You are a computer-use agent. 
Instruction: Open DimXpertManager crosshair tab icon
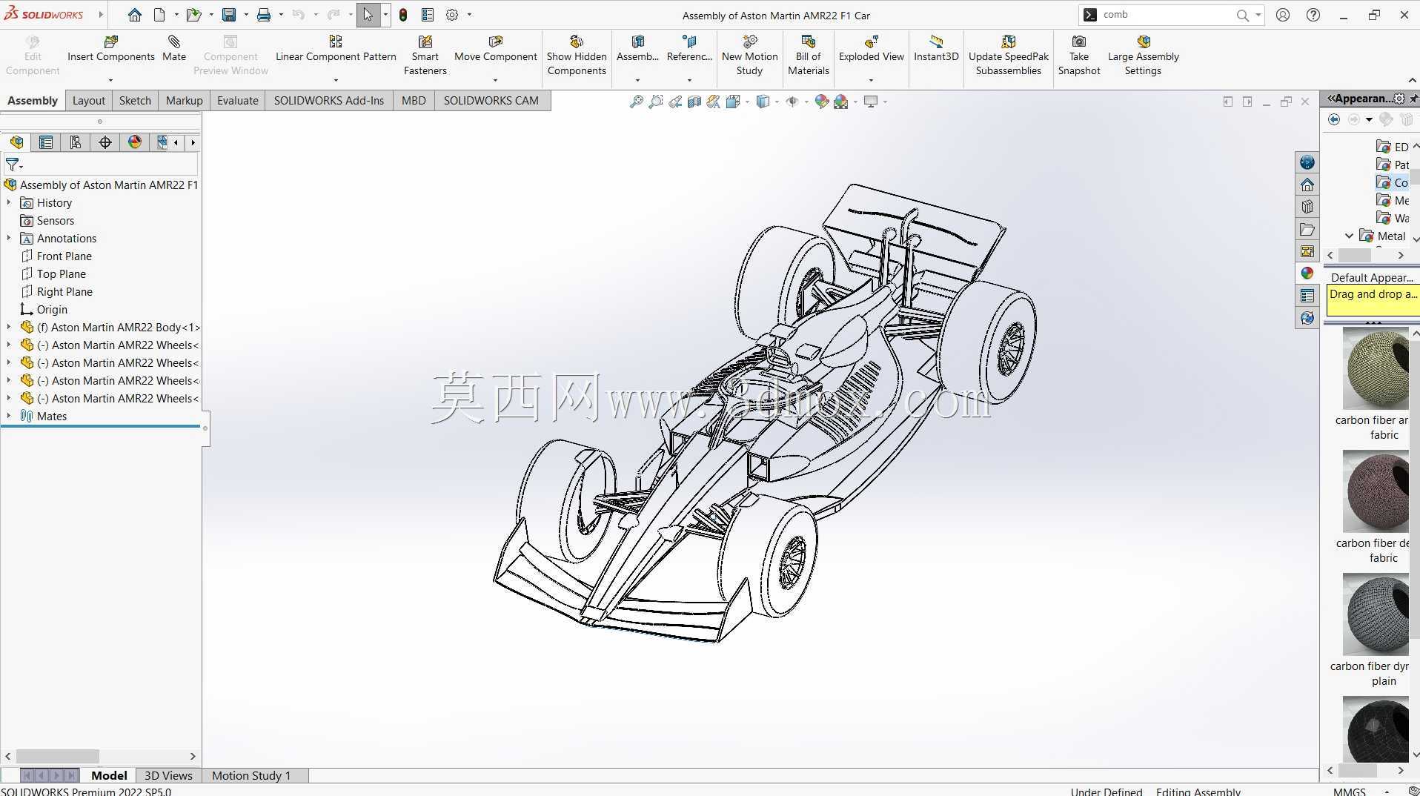click(105, 142)
